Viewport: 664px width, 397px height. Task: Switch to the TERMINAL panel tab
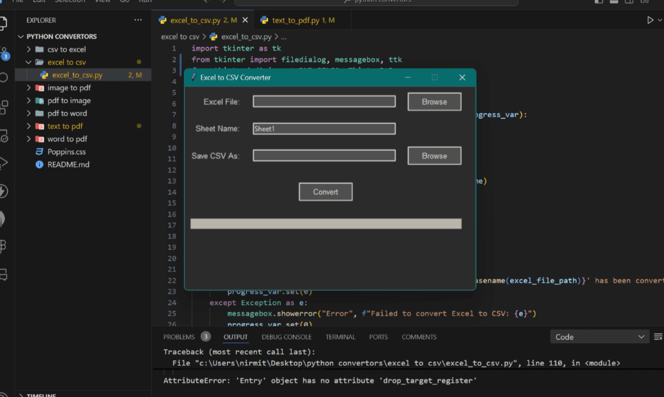340,337
